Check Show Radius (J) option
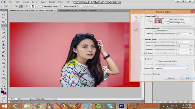The height and width of the screenshot is (109, 195). pos(168,20)
